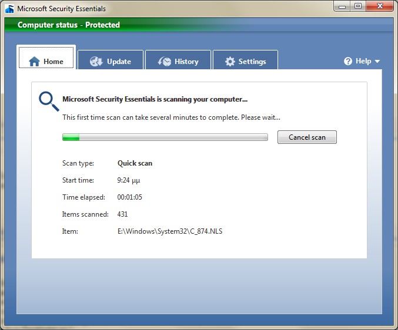The height and width of the screenshot is (330, 398).
Task: Minimize the Security Essentials window
Action: coord(342,6)
